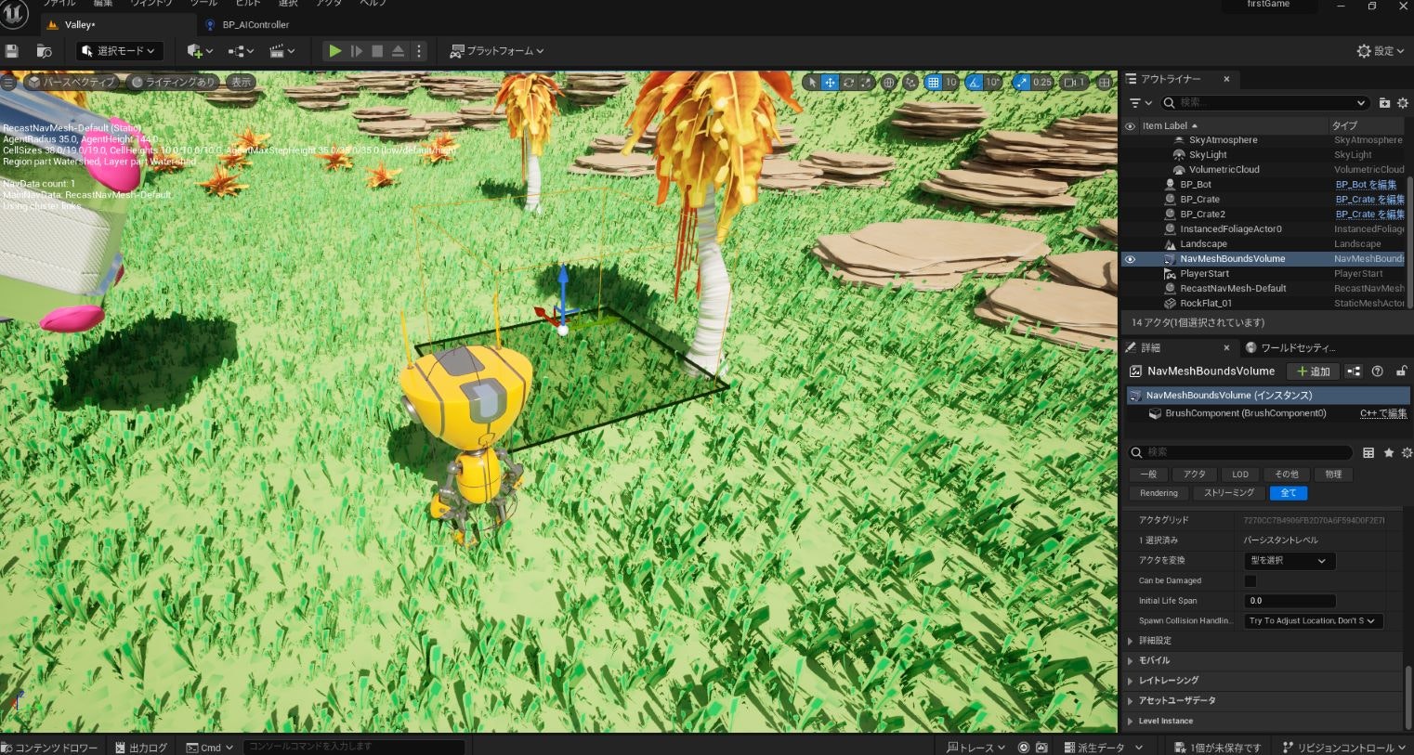Open the details help question icon
This screenshot has height=755, width=1414.
pyautogui.click(x=1377, y=371)
